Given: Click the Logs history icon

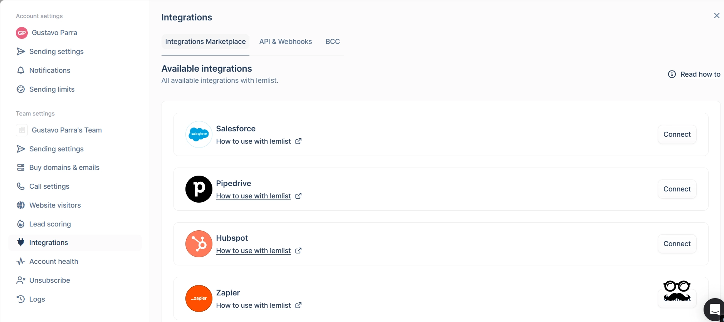Looking at the screenshot, I should 21,299.
